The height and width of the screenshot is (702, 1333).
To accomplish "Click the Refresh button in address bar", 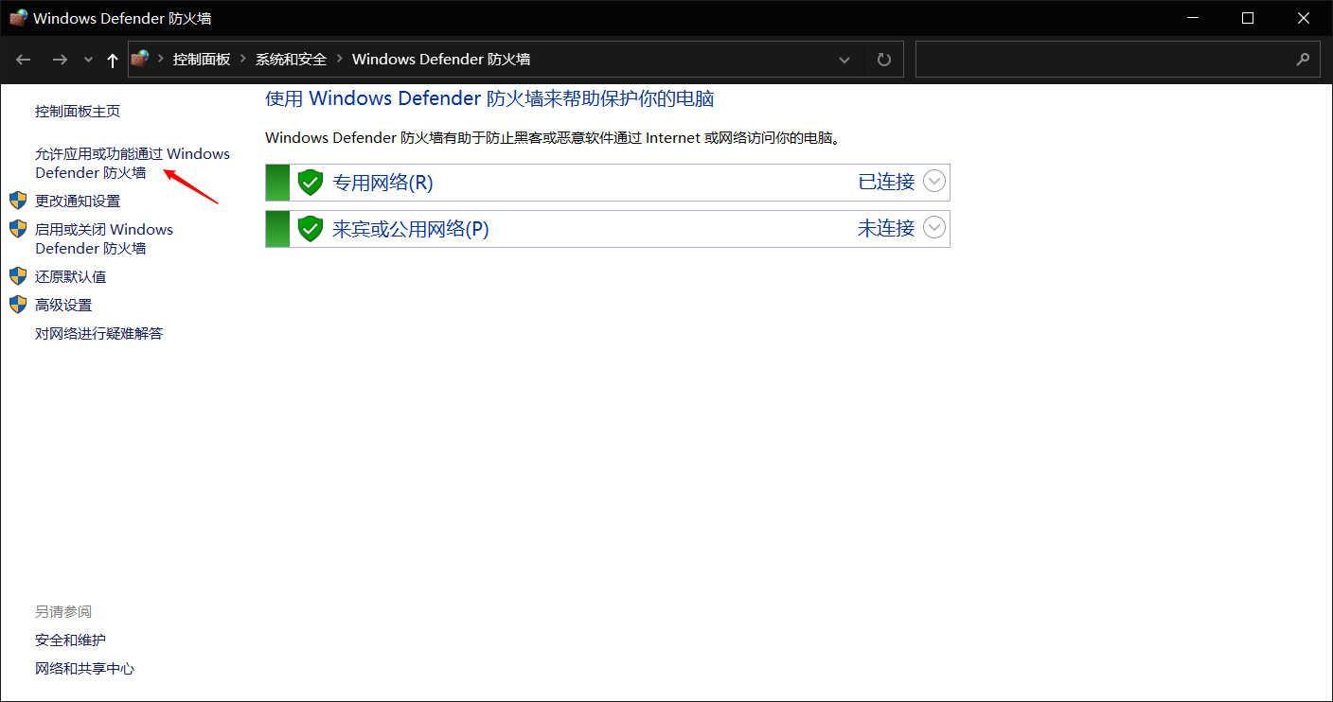I will [x=884, y=60].
